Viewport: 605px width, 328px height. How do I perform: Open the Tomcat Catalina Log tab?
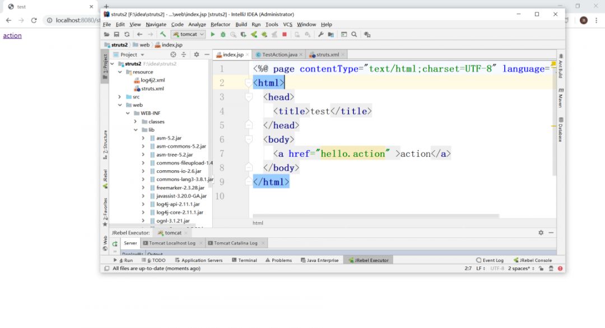click(235, 243)
